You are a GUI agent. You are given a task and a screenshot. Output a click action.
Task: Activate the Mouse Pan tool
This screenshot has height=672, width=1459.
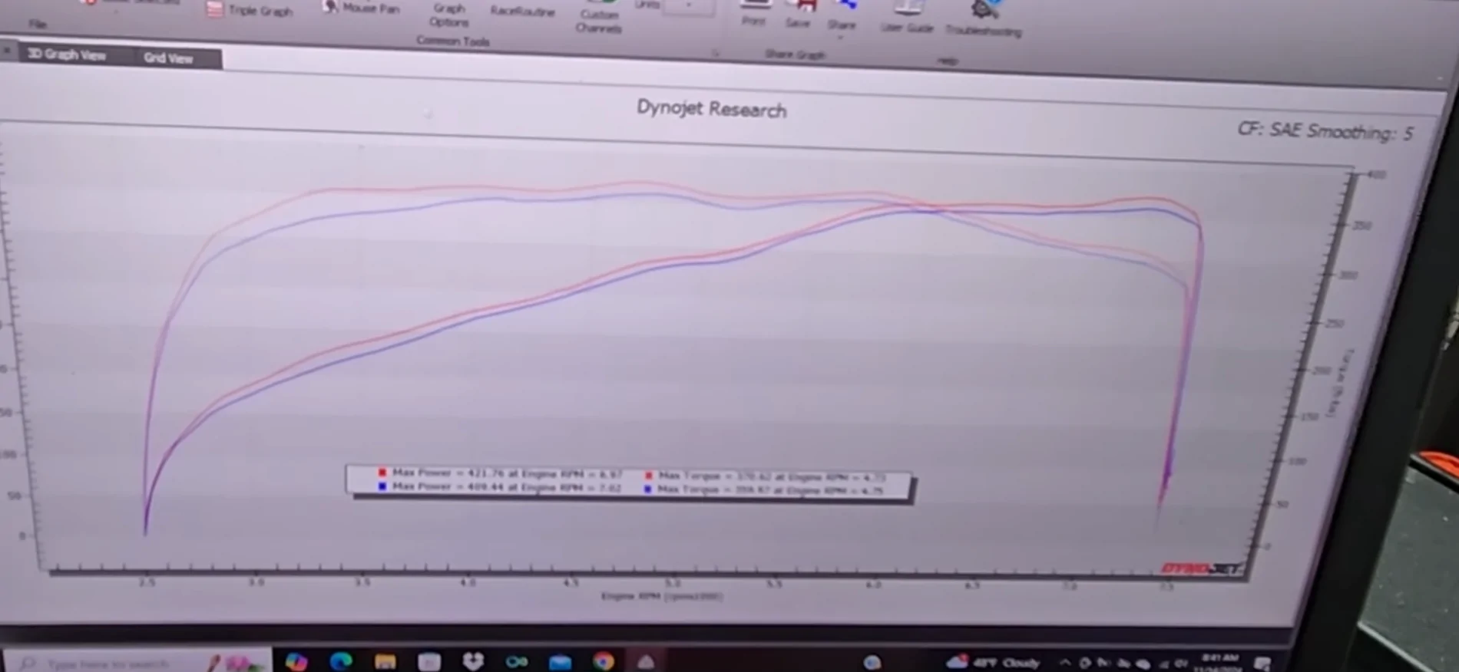[x=360, y=8]
